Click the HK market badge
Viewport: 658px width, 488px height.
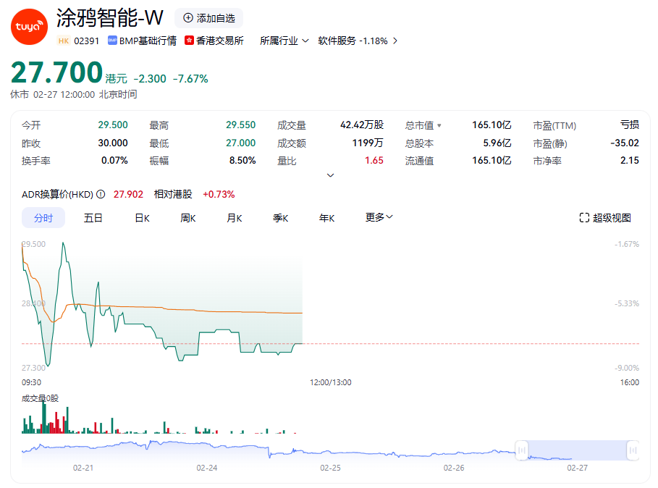click(63, 41)
